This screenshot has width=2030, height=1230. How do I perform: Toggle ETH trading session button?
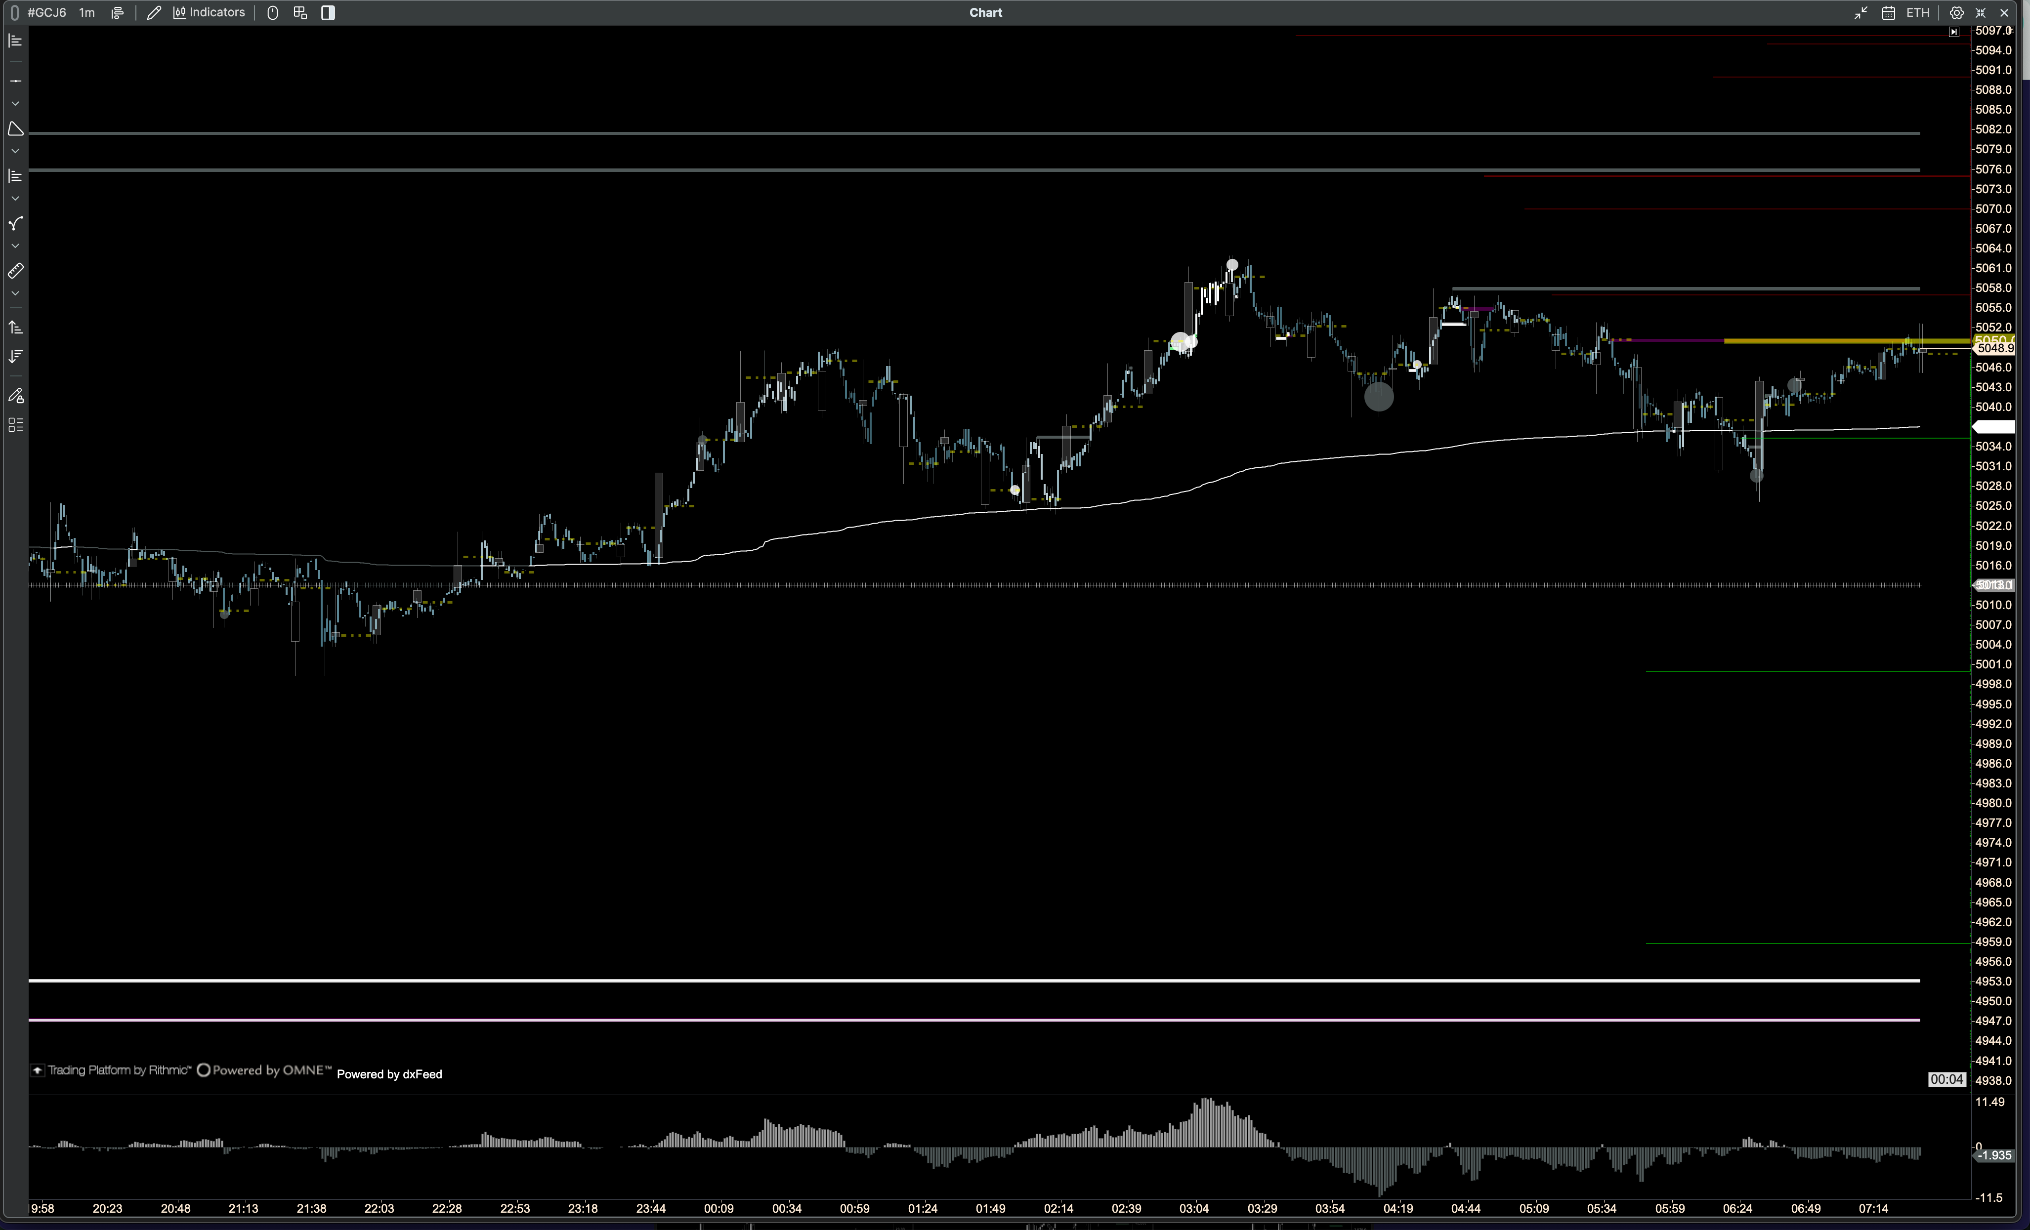pos(1917,12)
